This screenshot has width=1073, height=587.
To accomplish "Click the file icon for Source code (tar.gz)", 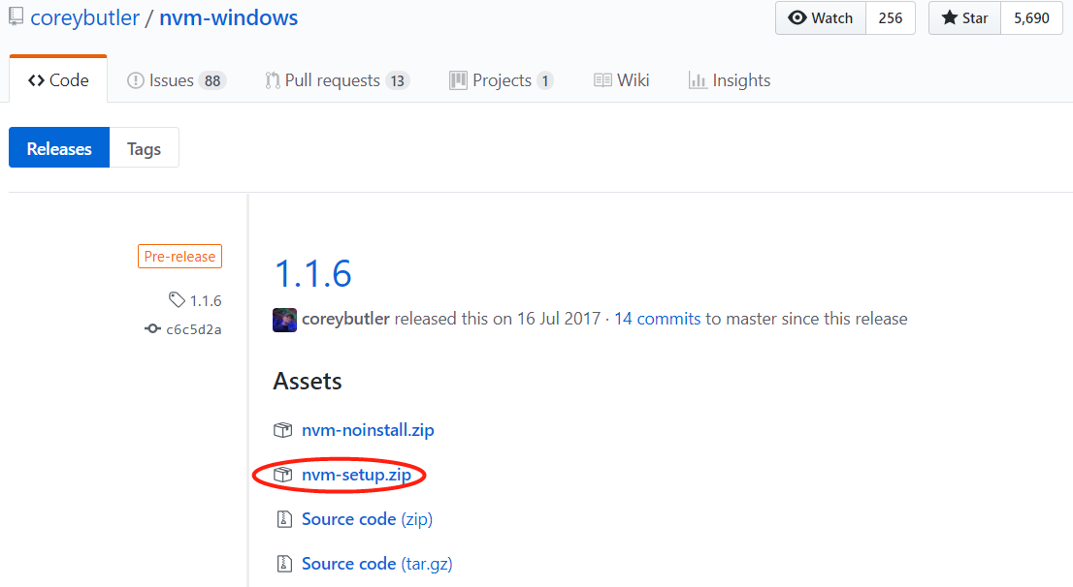I will pyautogui.click(x=284, y=564).
